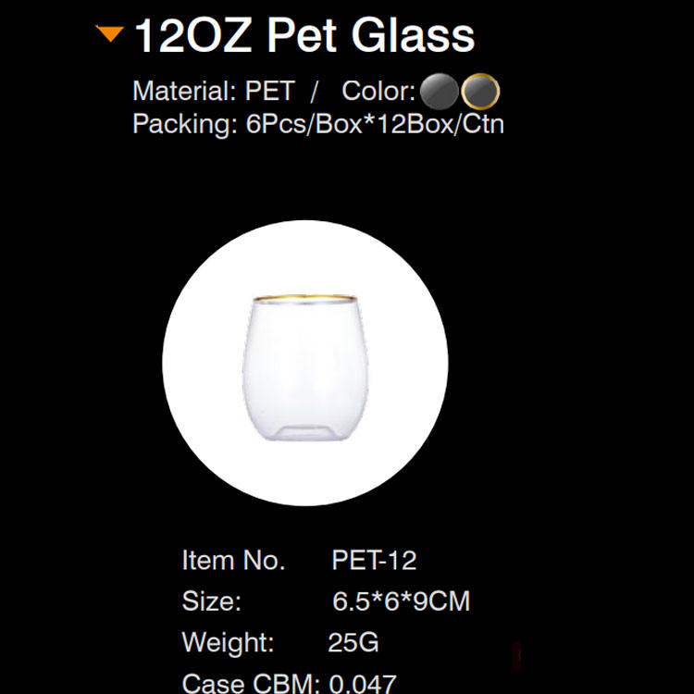Select the 0.047 CBM value
The height and width of the screenshot is (694, 694).
[x=363, y=683]
